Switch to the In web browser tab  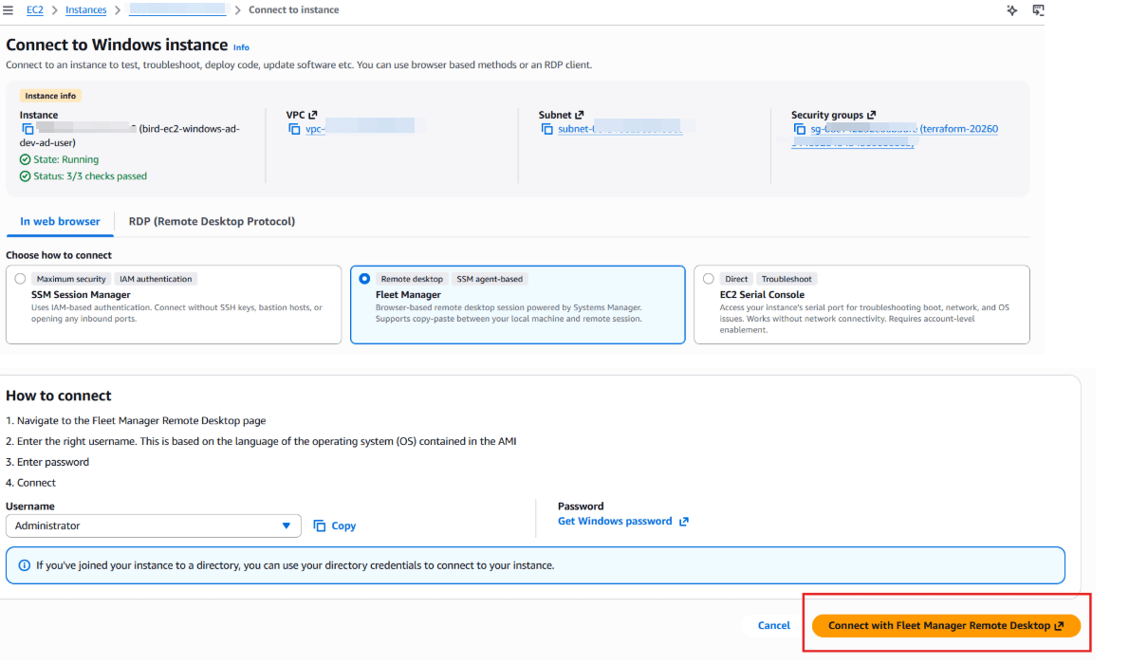tap(60, 221)
